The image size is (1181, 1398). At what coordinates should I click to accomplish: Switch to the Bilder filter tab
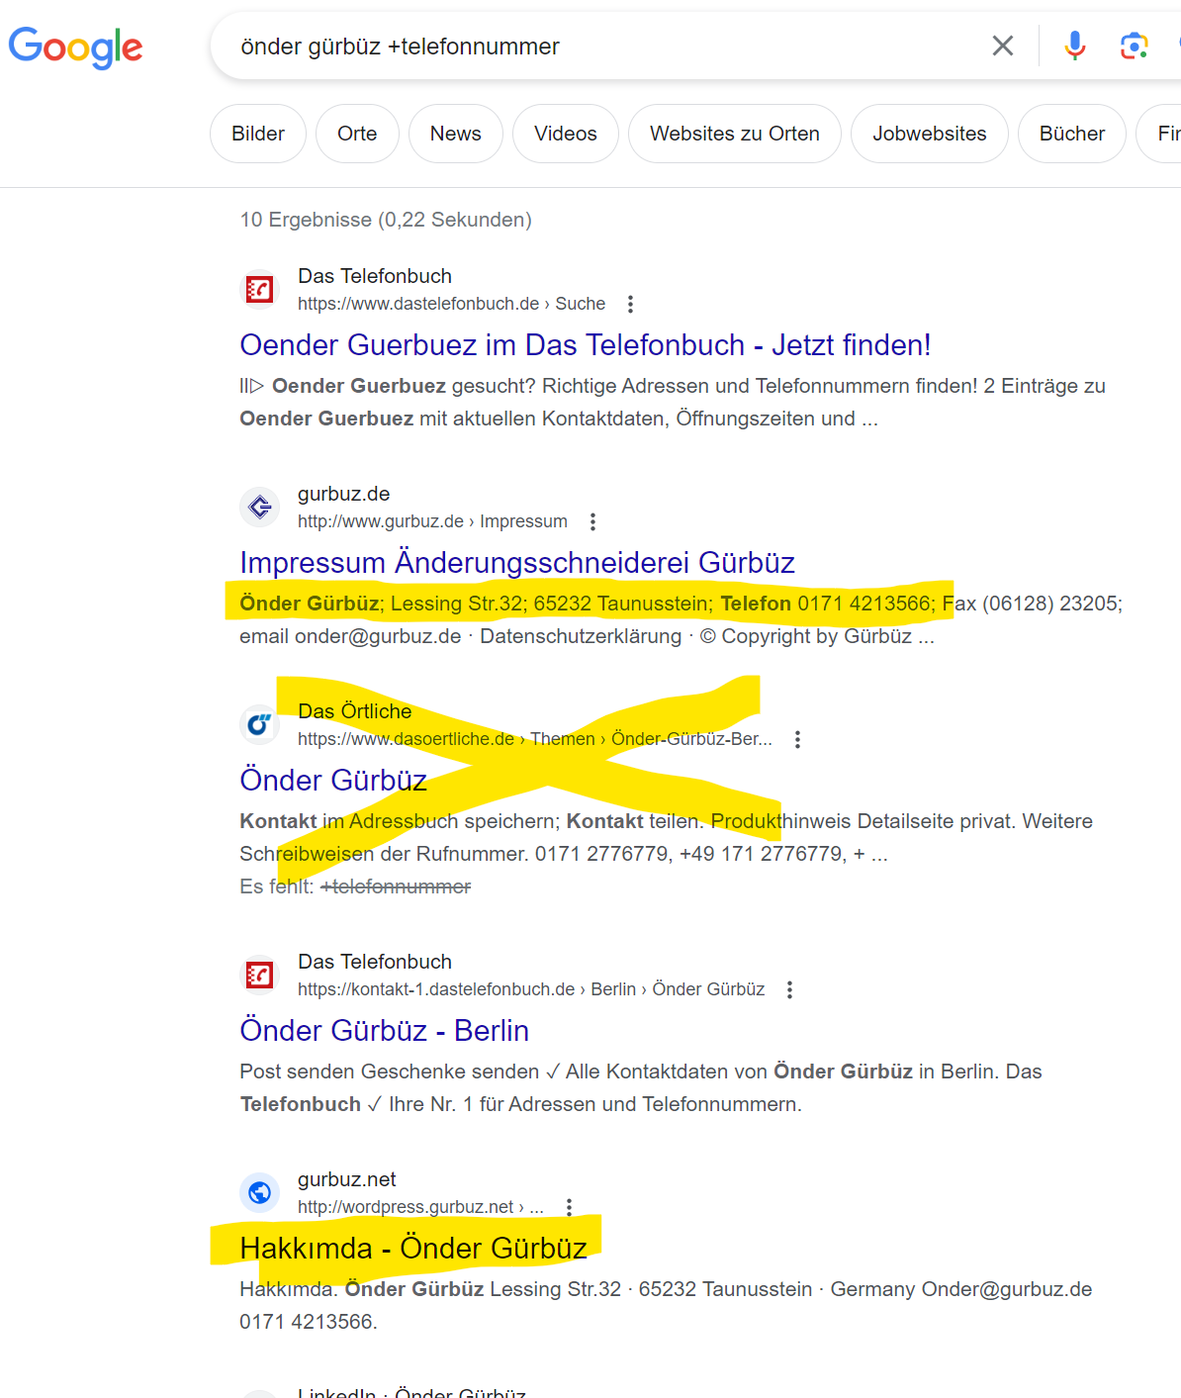[258, 134]
